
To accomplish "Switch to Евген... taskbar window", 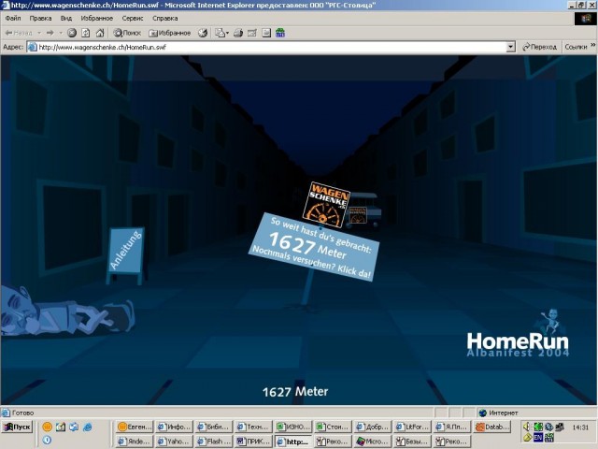I will point(135,427).
